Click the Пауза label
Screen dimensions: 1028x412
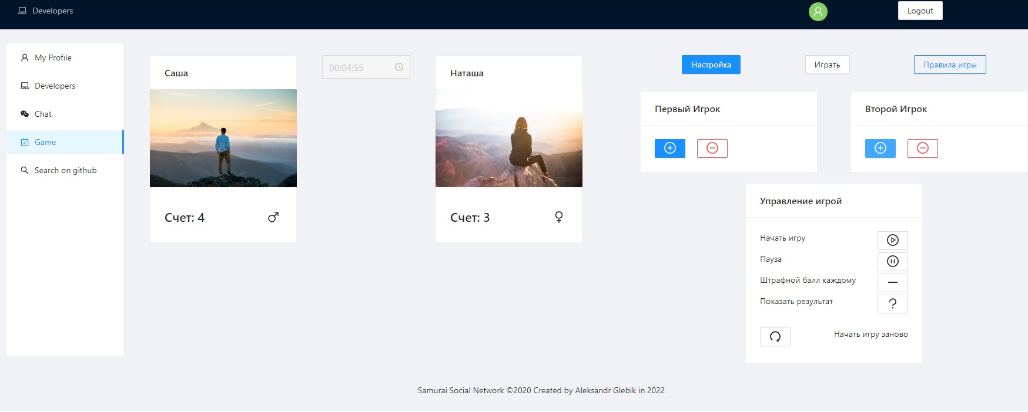tap(771, 259)
